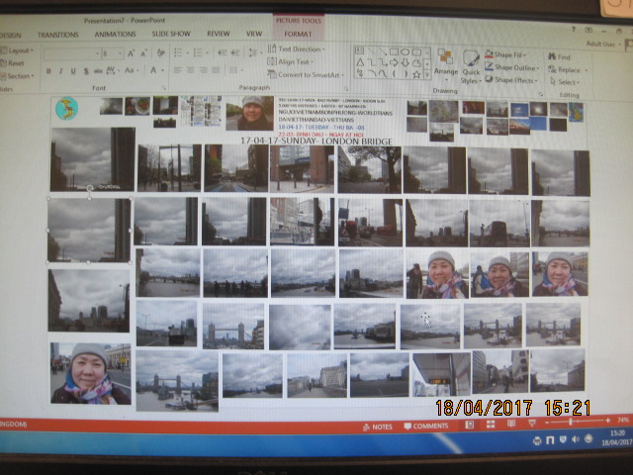Select the triangle shape
This screenshot has width=633, height=475.
[x=360, y=62]
